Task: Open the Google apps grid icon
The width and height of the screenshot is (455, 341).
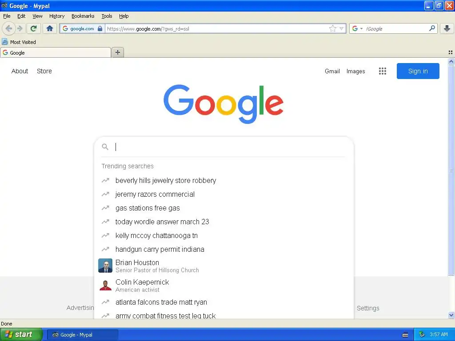Action: tap(383, 71)
